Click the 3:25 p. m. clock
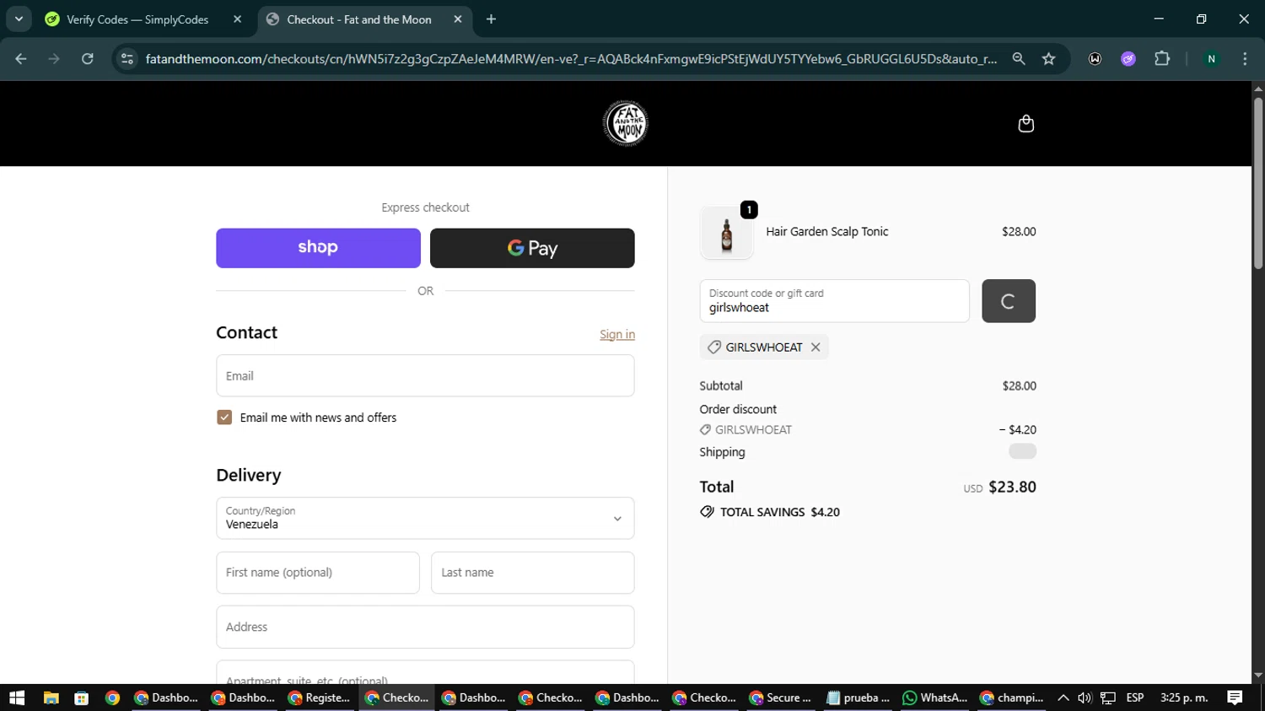Image resolution: width=1265 pixels, height=711 pixels. pyautogui.click(x=1184, y=698)
